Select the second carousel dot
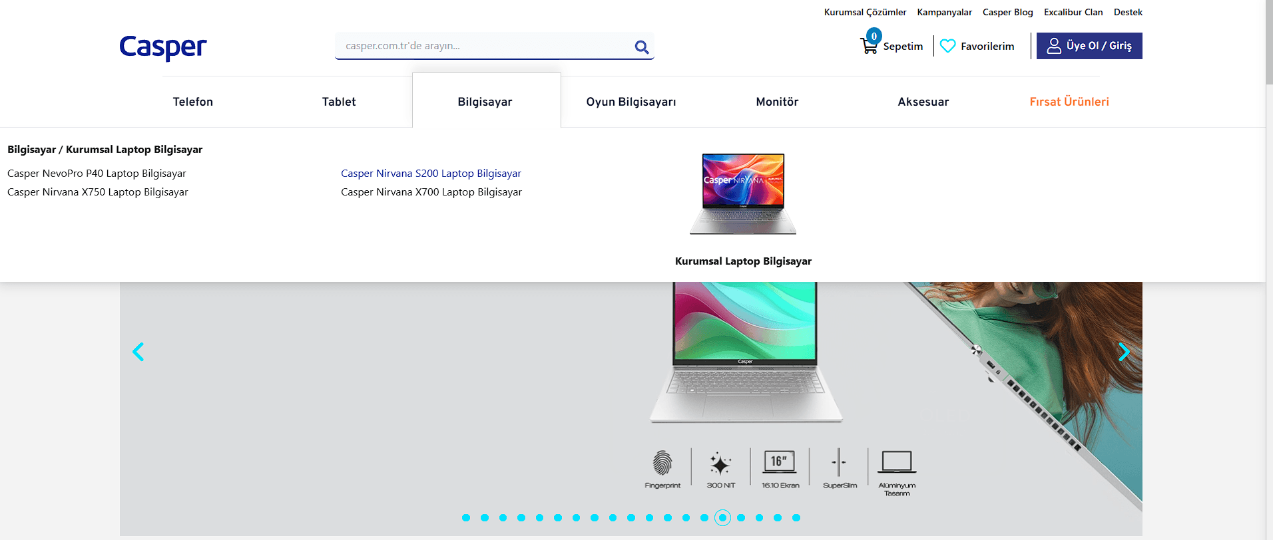 point(485,517)
